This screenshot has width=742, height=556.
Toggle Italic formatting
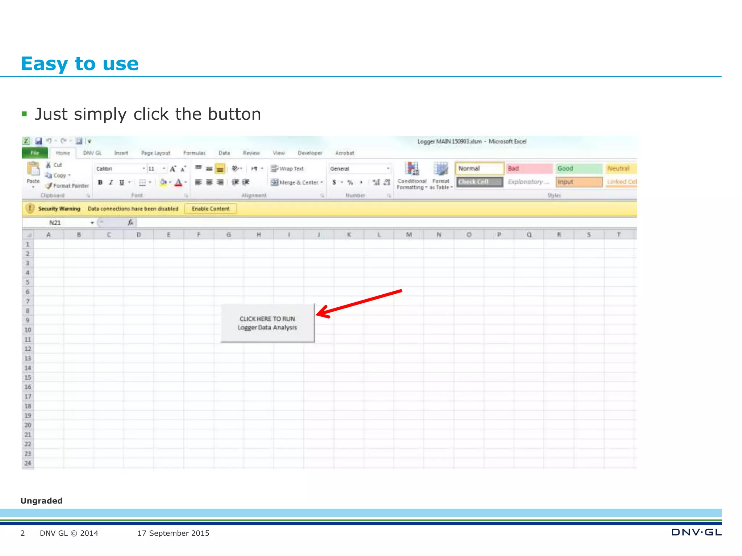(x=111, y=182)
